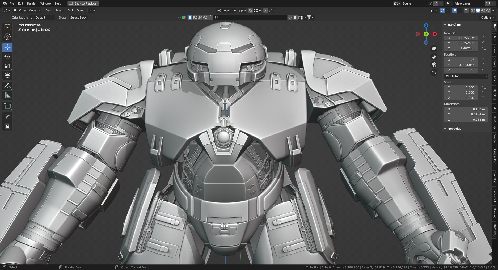498x270 pixels.
Task: Switch to the 3D-Print sidebar tab
Action: (x=495, y=78)
